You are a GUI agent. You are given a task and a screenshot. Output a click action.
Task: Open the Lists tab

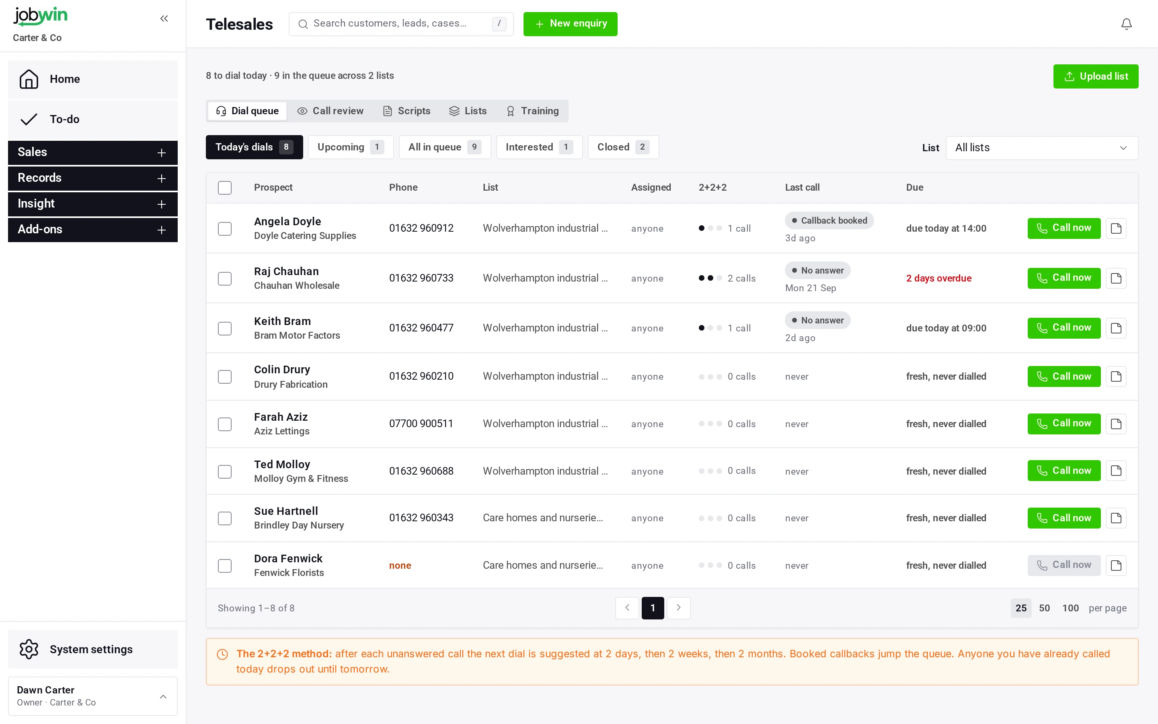coord(468,111)
